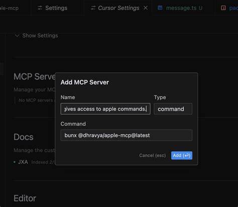Collapse the Show Settings chevron

[x=17, y=36]
